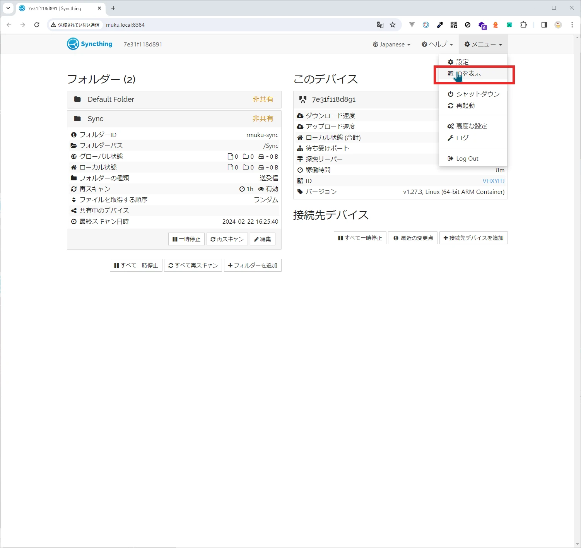
Task: Click the 送受信 folder type value
Action: 269,178
